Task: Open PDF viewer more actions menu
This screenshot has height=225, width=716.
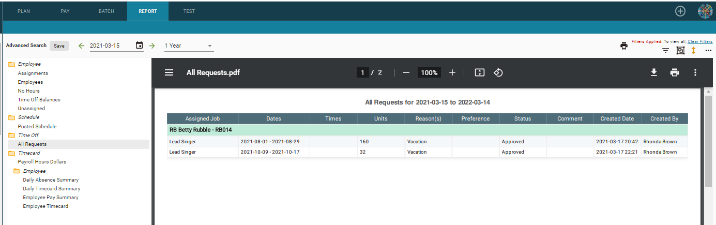Action: (695, 72)
